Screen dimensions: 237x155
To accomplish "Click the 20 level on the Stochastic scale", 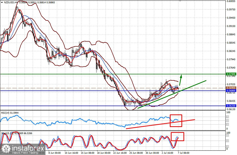I will click(227, 146).
